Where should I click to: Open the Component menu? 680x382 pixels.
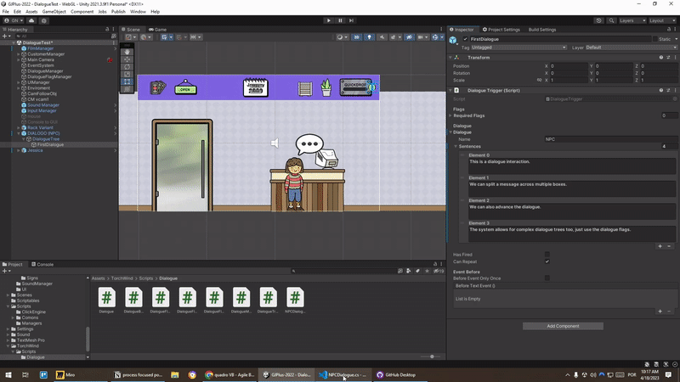[x=82, y=12]
